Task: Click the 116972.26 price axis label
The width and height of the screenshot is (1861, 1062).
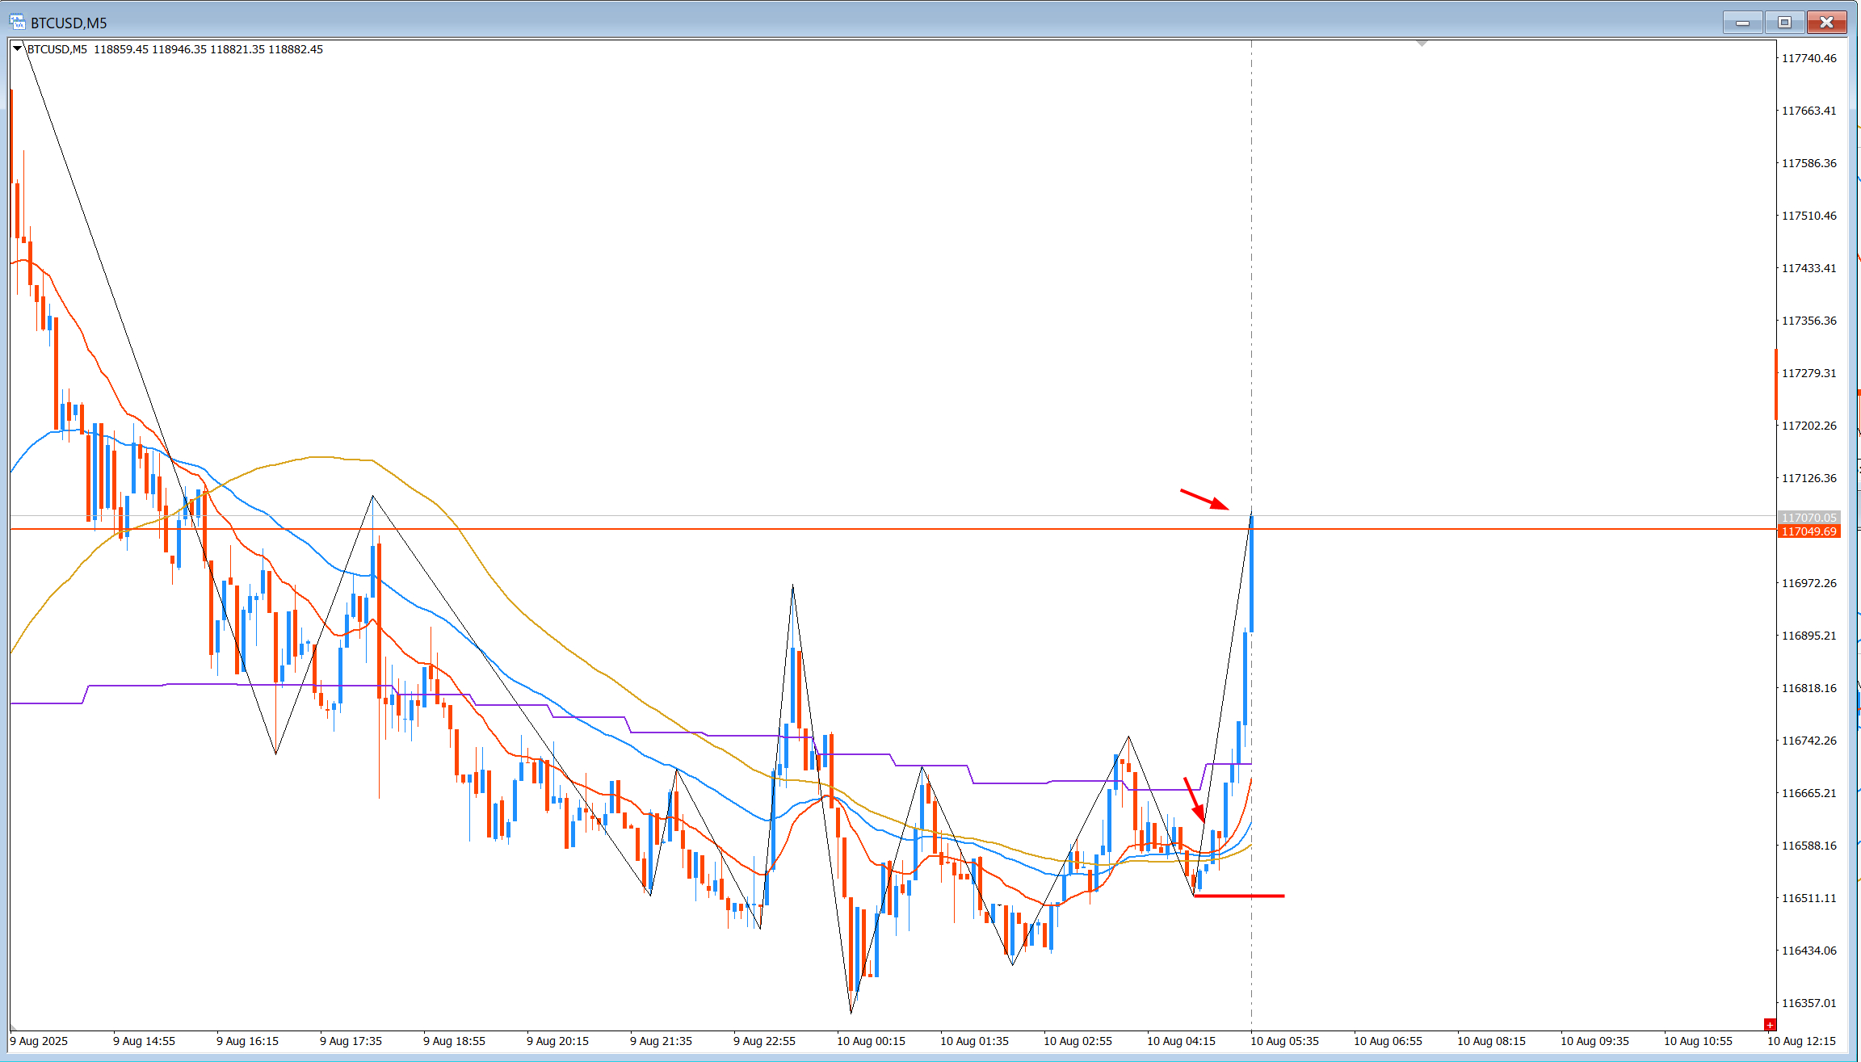Action: click(1809, 583)
